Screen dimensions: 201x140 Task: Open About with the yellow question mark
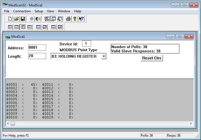point(75,19)
